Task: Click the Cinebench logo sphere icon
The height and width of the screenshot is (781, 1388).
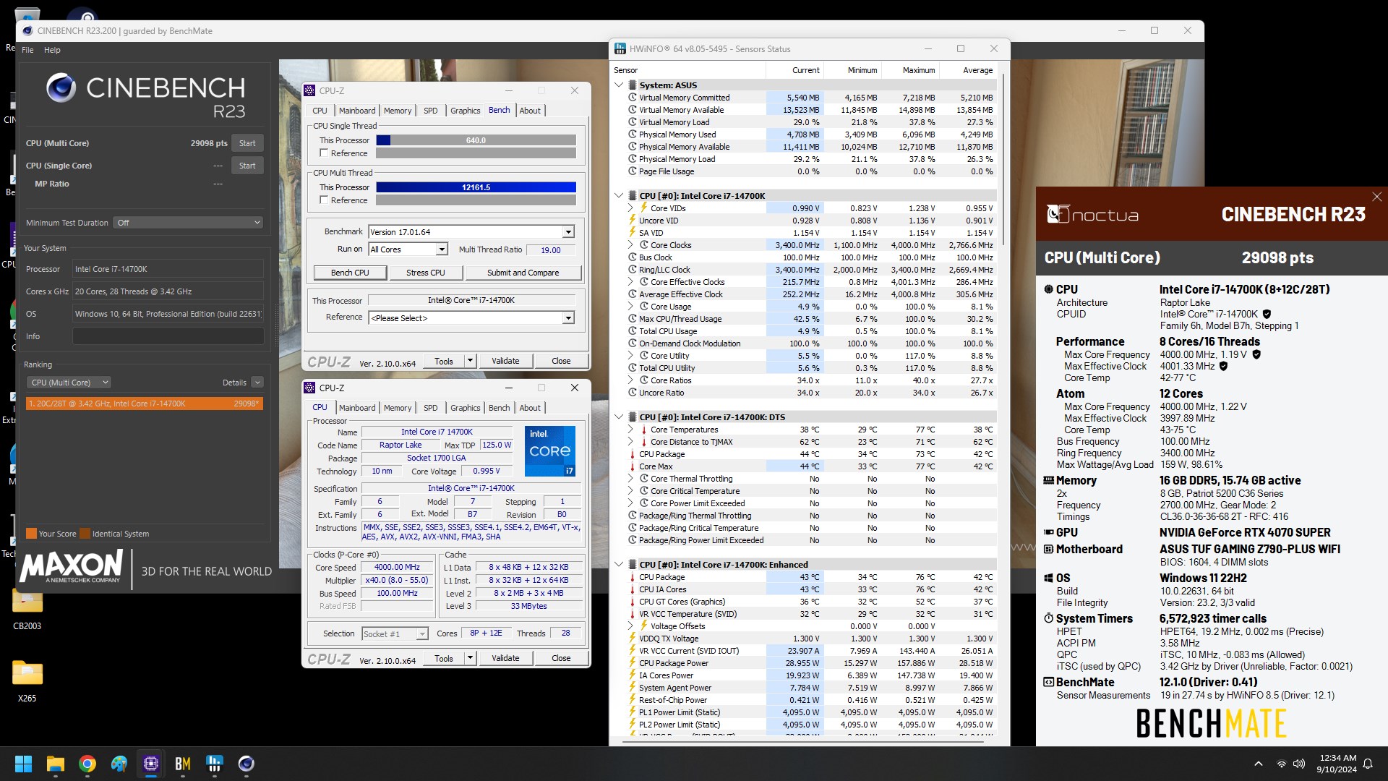Action: pyautogui.click(x=61, y=88)
